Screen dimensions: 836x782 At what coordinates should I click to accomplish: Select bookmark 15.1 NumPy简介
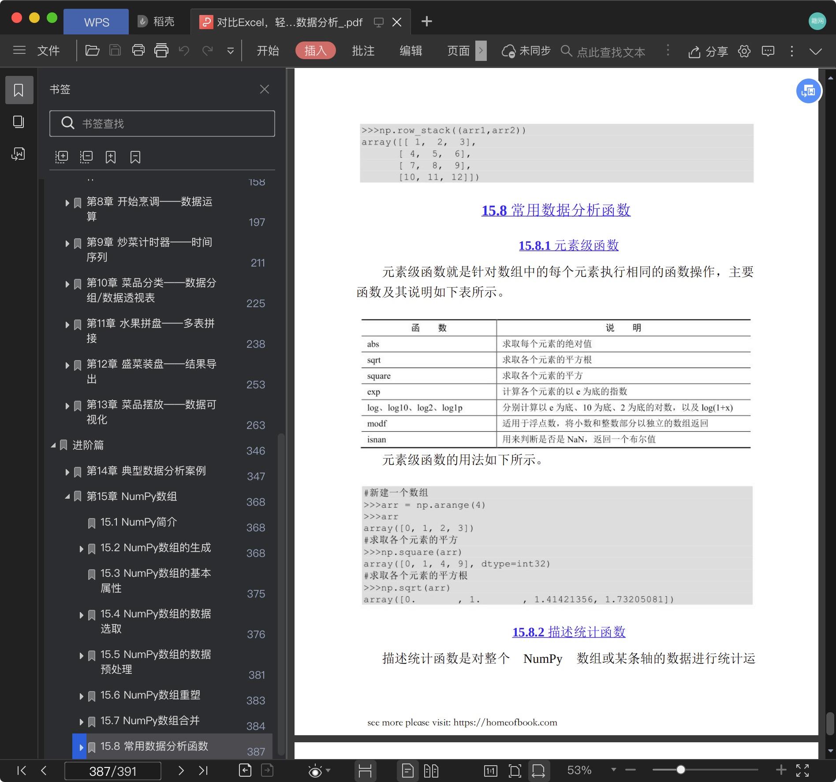coord(138,522)
